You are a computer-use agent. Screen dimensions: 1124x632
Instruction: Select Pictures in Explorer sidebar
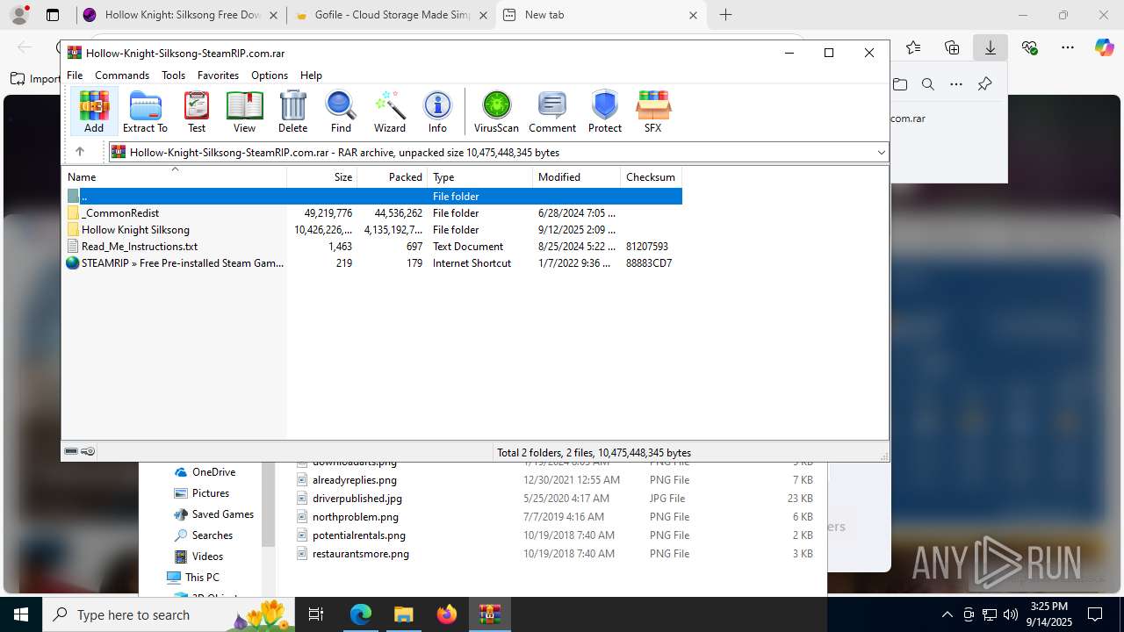coord(211,493)
